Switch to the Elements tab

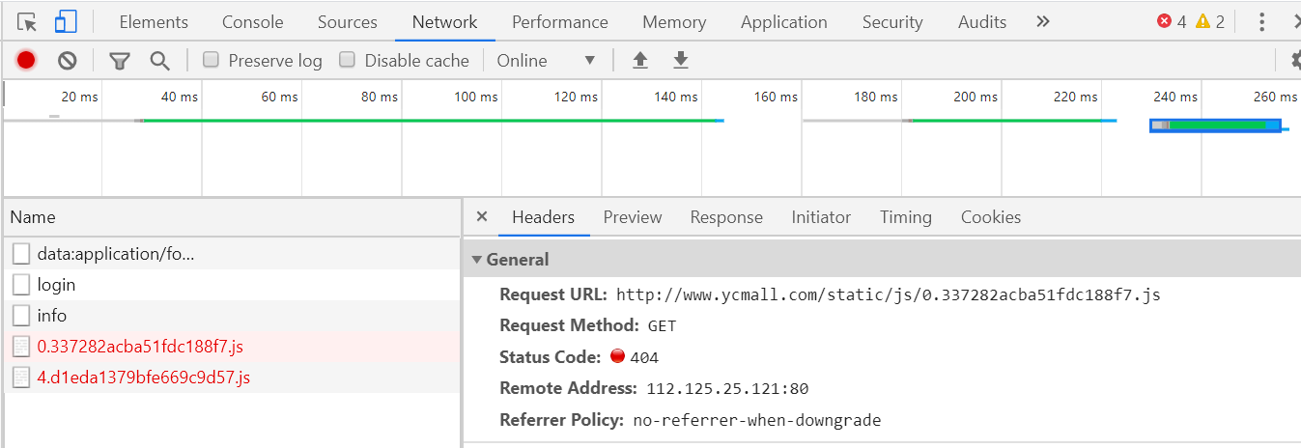154,21
